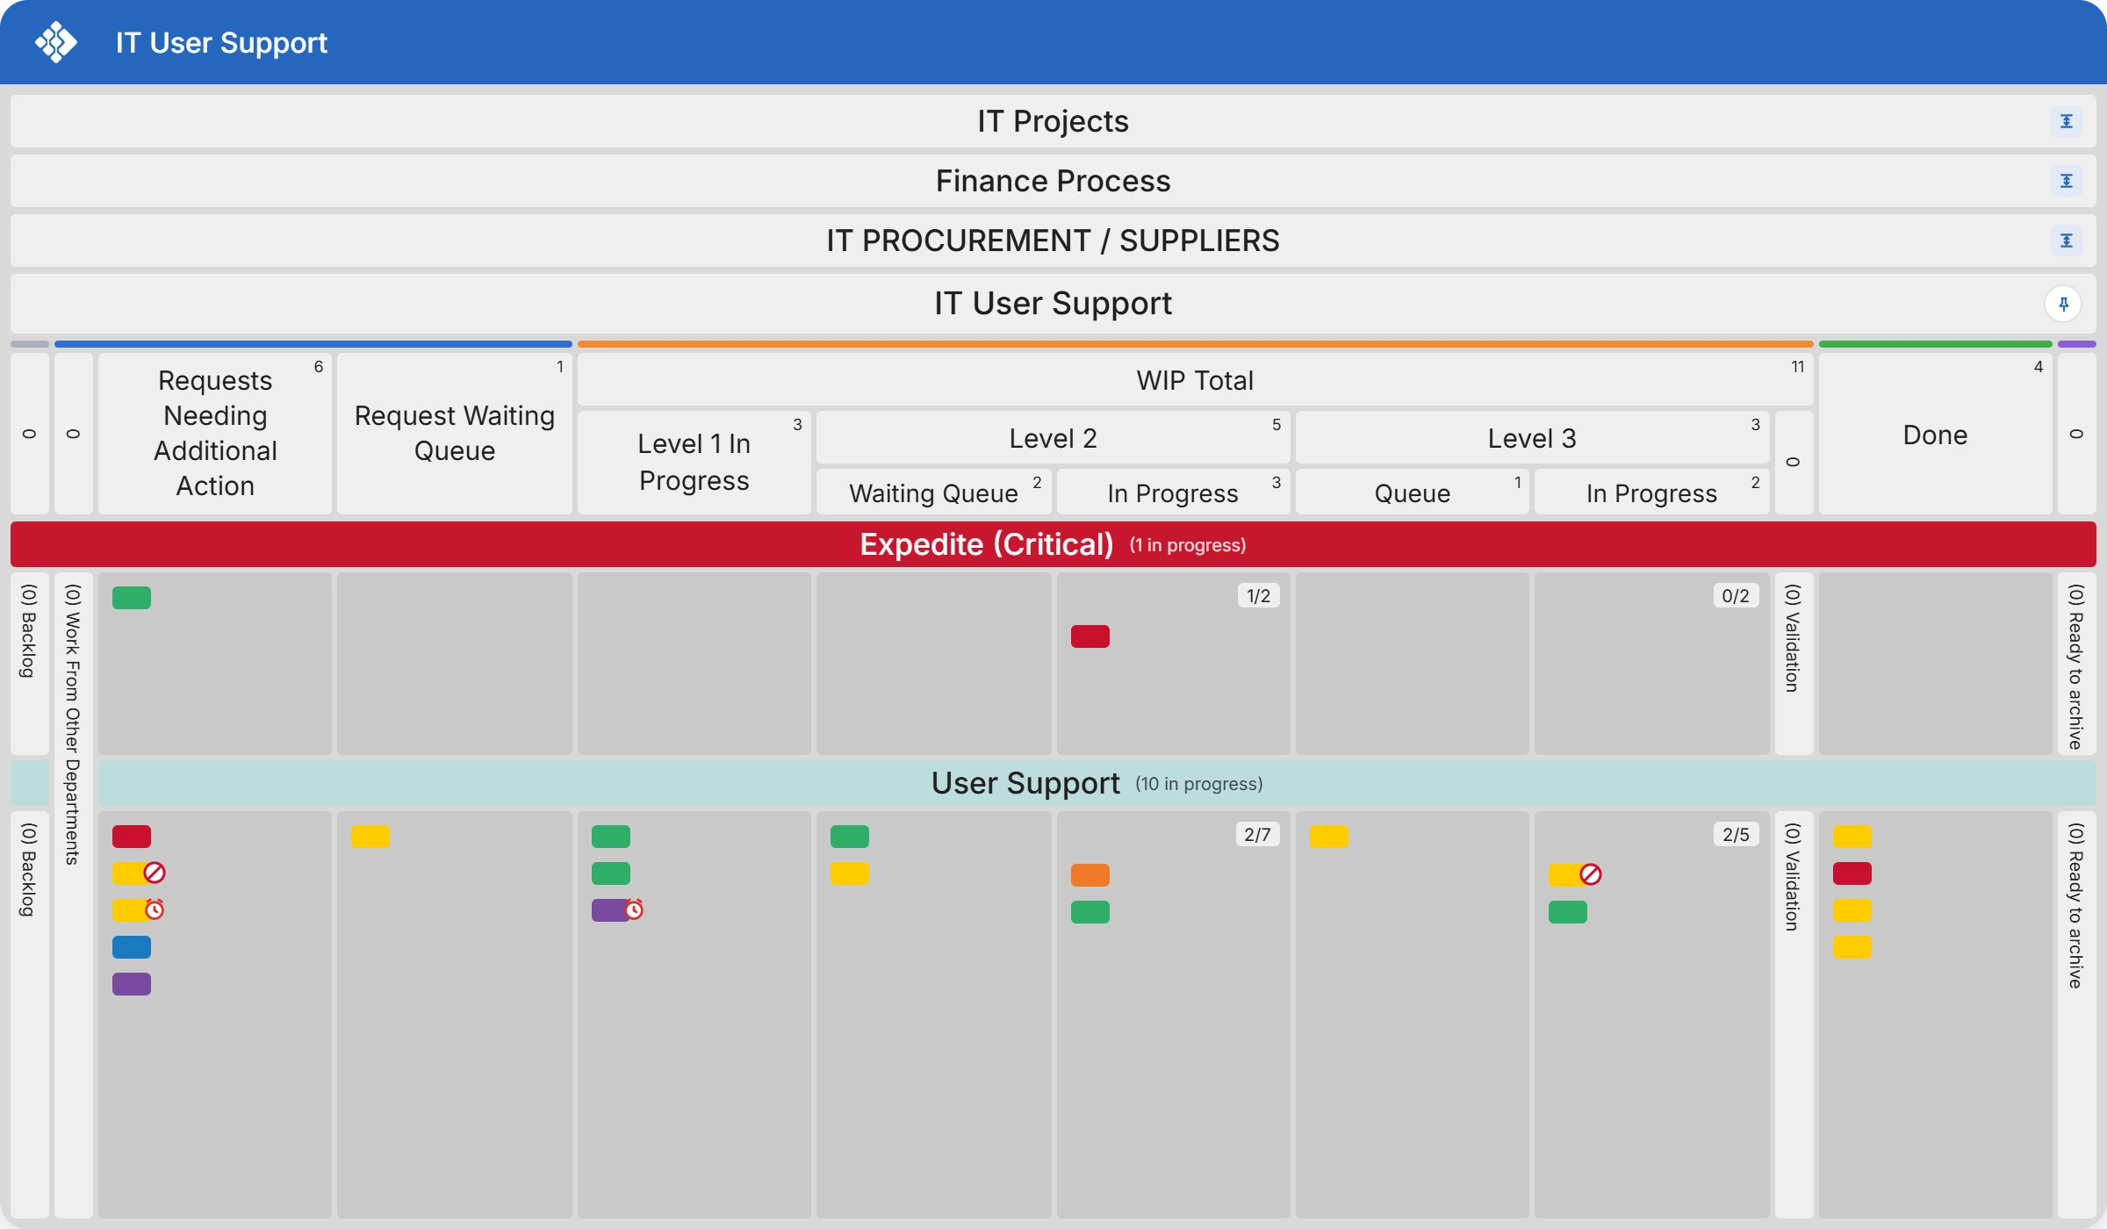Open blue card in Requests Needing Additional Action
Viewport: 2107px width, 1229px height.
click(x=132, y=947)
